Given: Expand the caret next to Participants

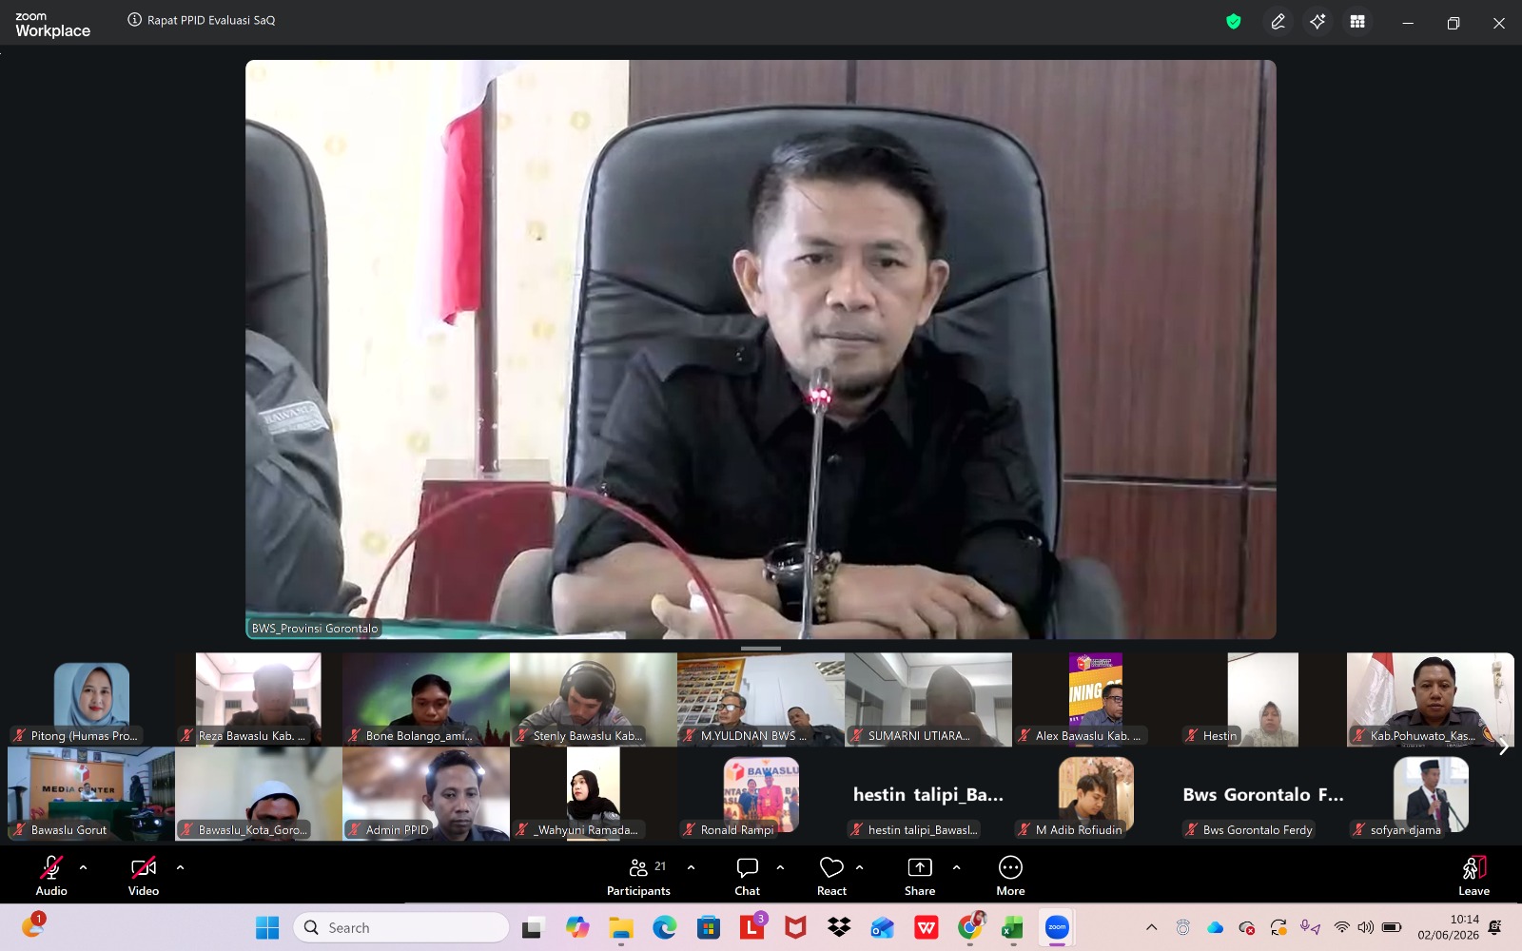Looking at the screenshot, I should tap(691, 867).
